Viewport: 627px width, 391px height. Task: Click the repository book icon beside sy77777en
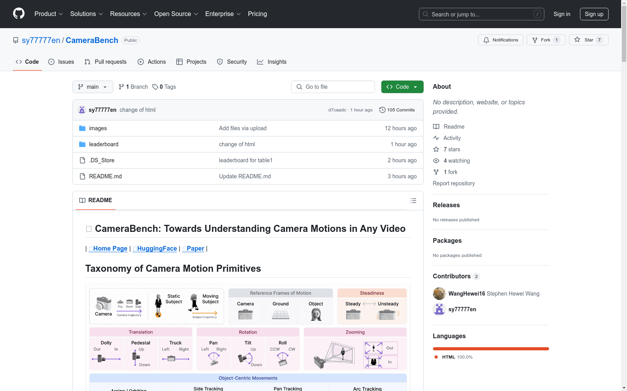coord(16,40)
